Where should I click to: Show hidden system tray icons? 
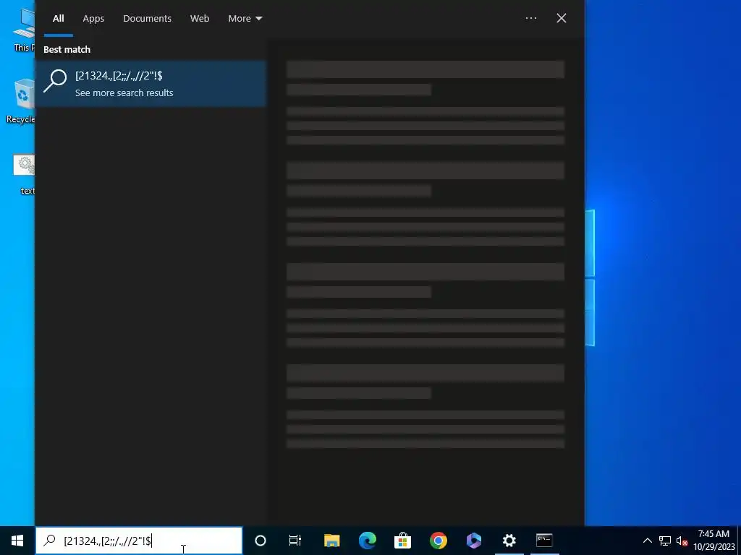(648, 541)
